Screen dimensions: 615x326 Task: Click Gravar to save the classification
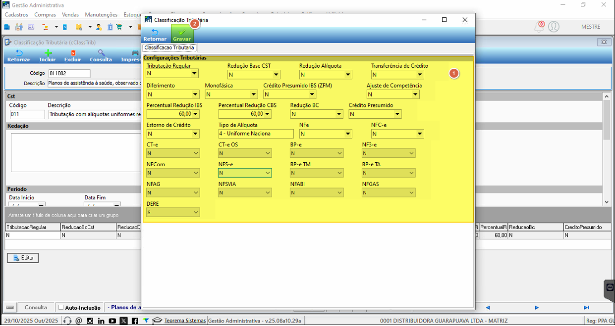(x=182, y=34)
